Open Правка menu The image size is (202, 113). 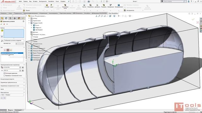click(25, 1)
